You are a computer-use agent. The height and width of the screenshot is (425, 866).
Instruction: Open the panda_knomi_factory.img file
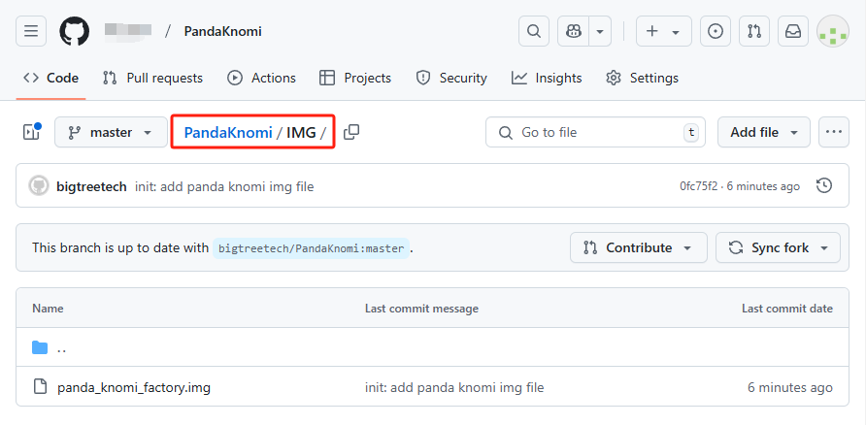coord(134,387)
